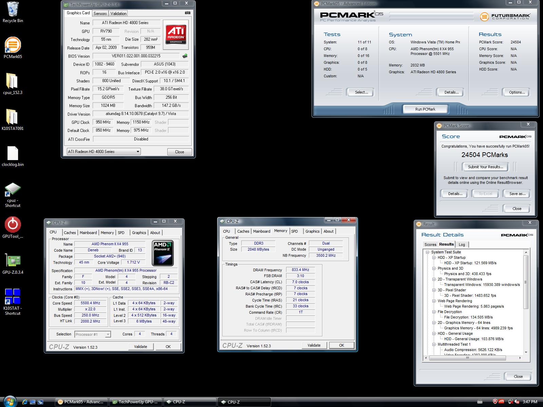Open the graphics card selection dropdown in GPU-Z
This screenshot has height=407, width=543.
pyautogui.click(x=104, y=152)
